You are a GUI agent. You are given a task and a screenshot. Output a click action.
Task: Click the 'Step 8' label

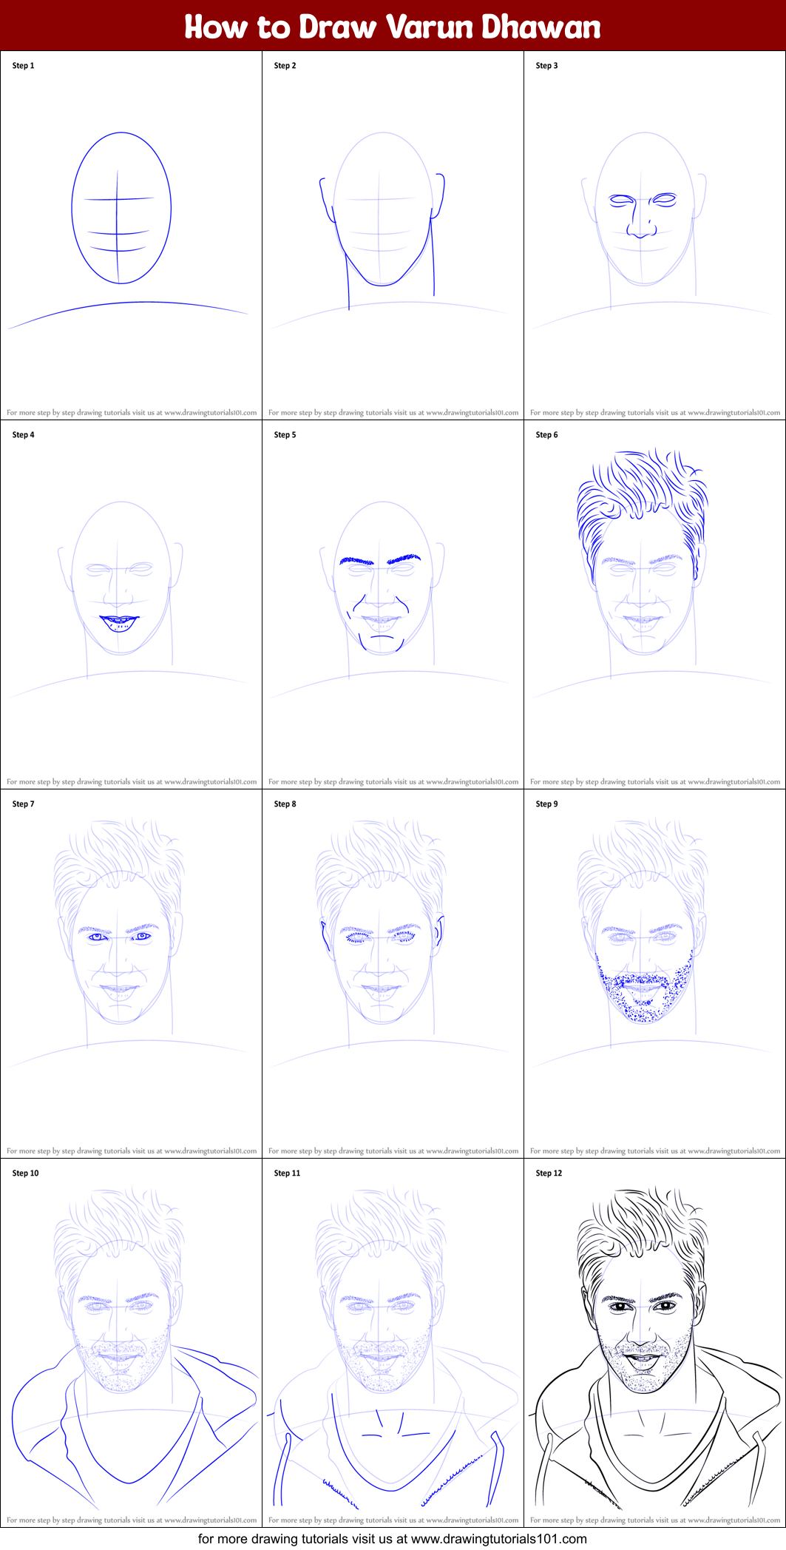pyautogui.click(x=285, y=804)
